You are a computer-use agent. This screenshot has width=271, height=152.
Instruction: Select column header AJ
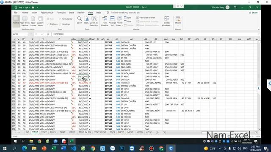(x=131, y=39)
